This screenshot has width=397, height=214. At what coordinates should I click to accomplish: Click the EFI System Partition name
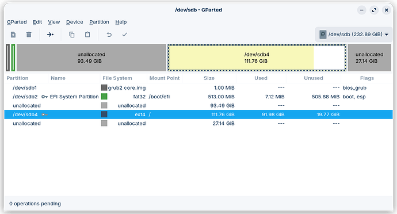(74, 97)
